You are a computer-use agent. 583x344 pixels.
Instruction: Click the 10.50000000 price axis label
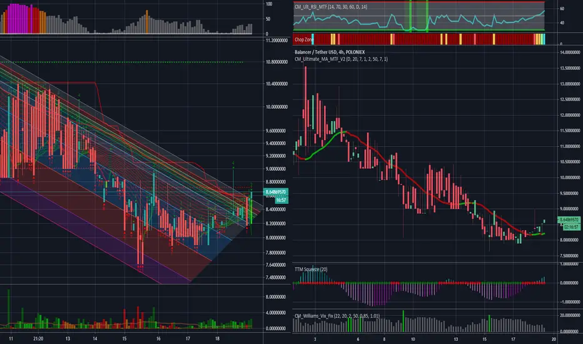(570, 162)
